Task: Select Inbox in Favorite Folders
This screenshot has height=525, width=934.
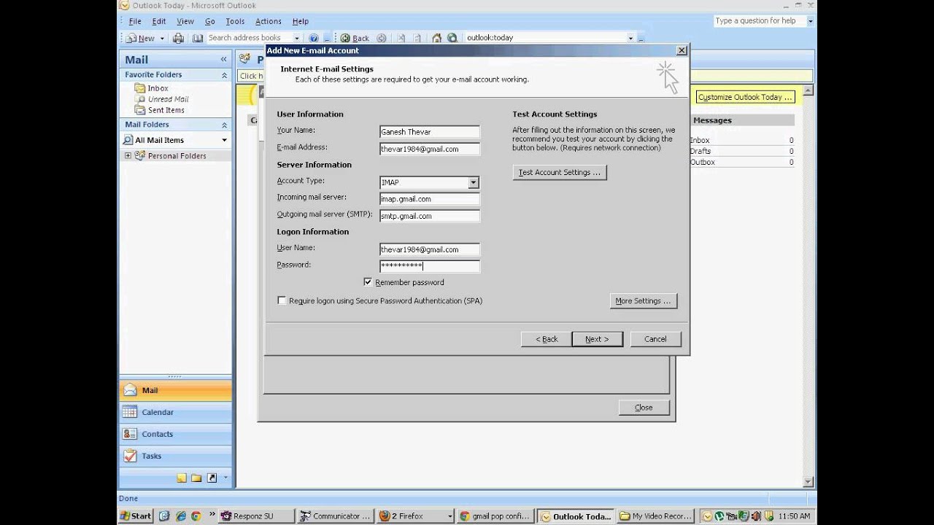Action: pos(158,88)
